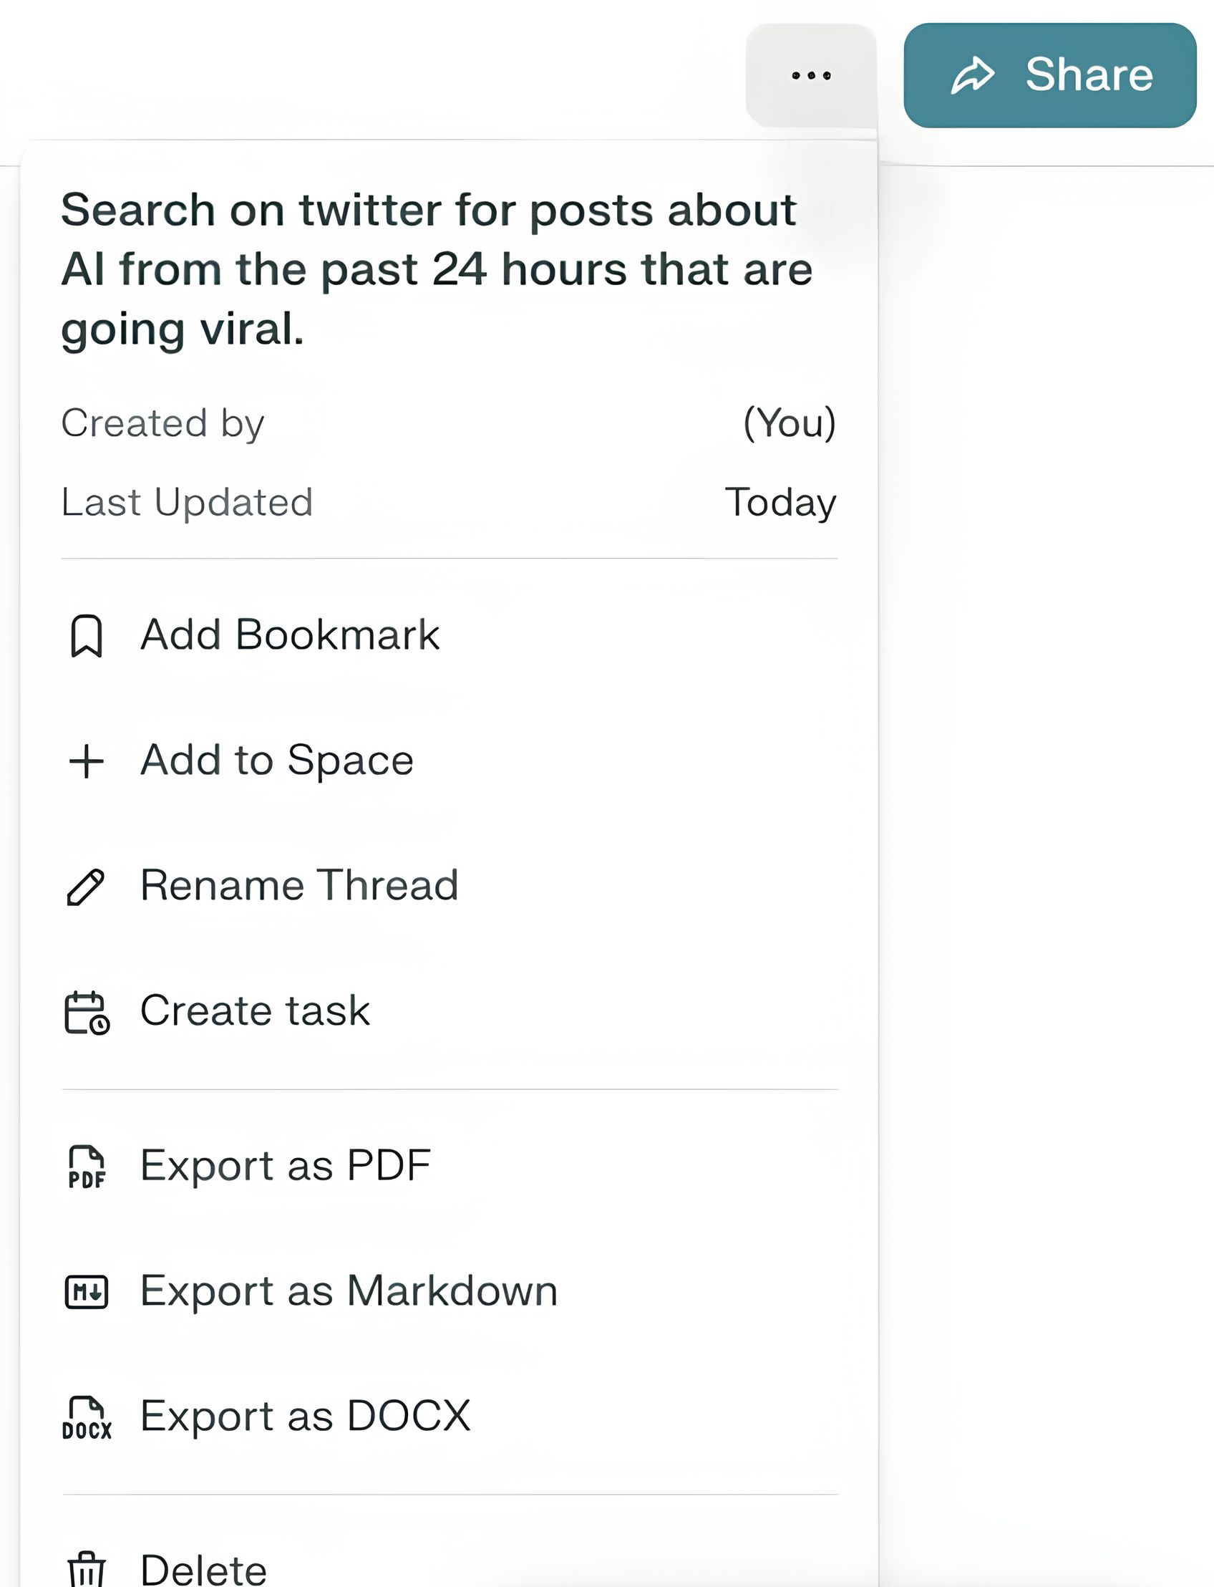
Task: Select the plus icon beside Add to Space
Action: tap(86, 761)
